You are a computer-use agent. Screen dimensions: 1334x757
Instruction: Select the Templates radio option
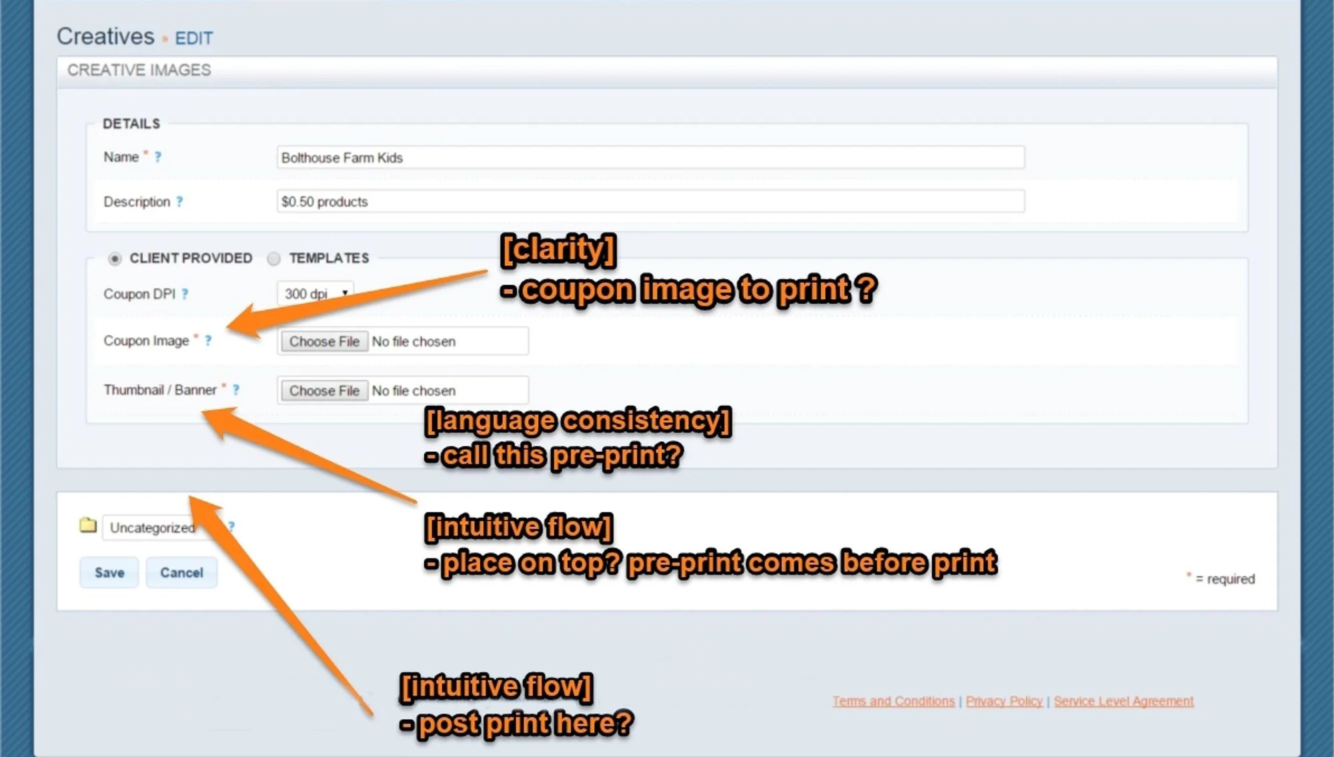tap(273, 259)
